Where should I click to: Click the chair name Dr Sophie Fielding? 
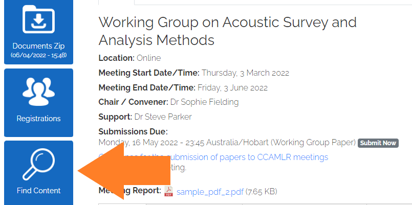[x=204, y=102]
